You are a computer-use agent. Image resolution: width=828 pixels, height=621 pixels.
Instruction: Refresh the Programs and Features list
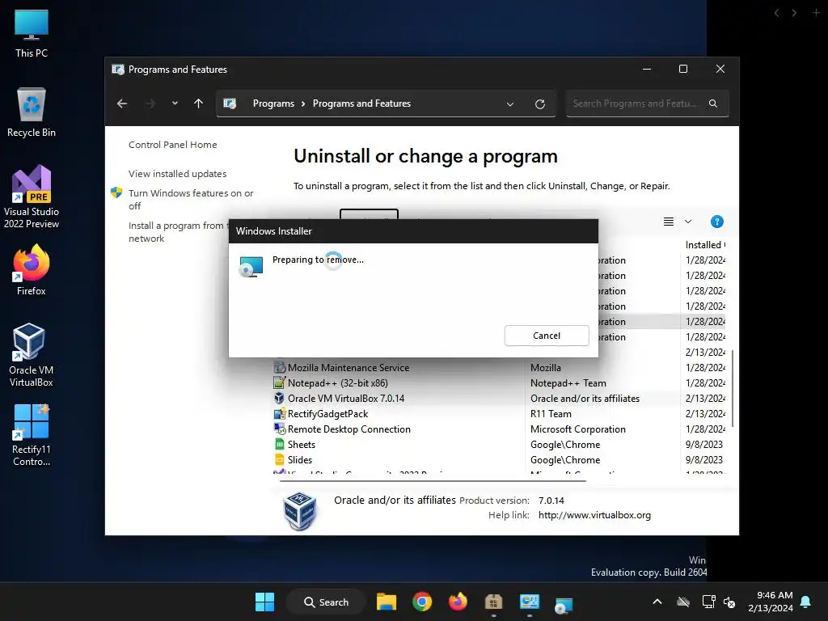pyautogui.click(x=539, y=104)
